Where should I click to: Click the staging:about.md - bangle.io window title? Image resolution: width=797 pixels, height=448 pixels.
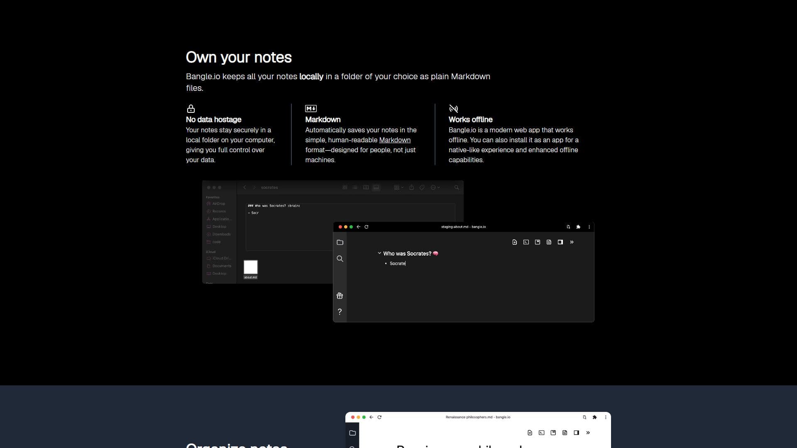(463, 227)
